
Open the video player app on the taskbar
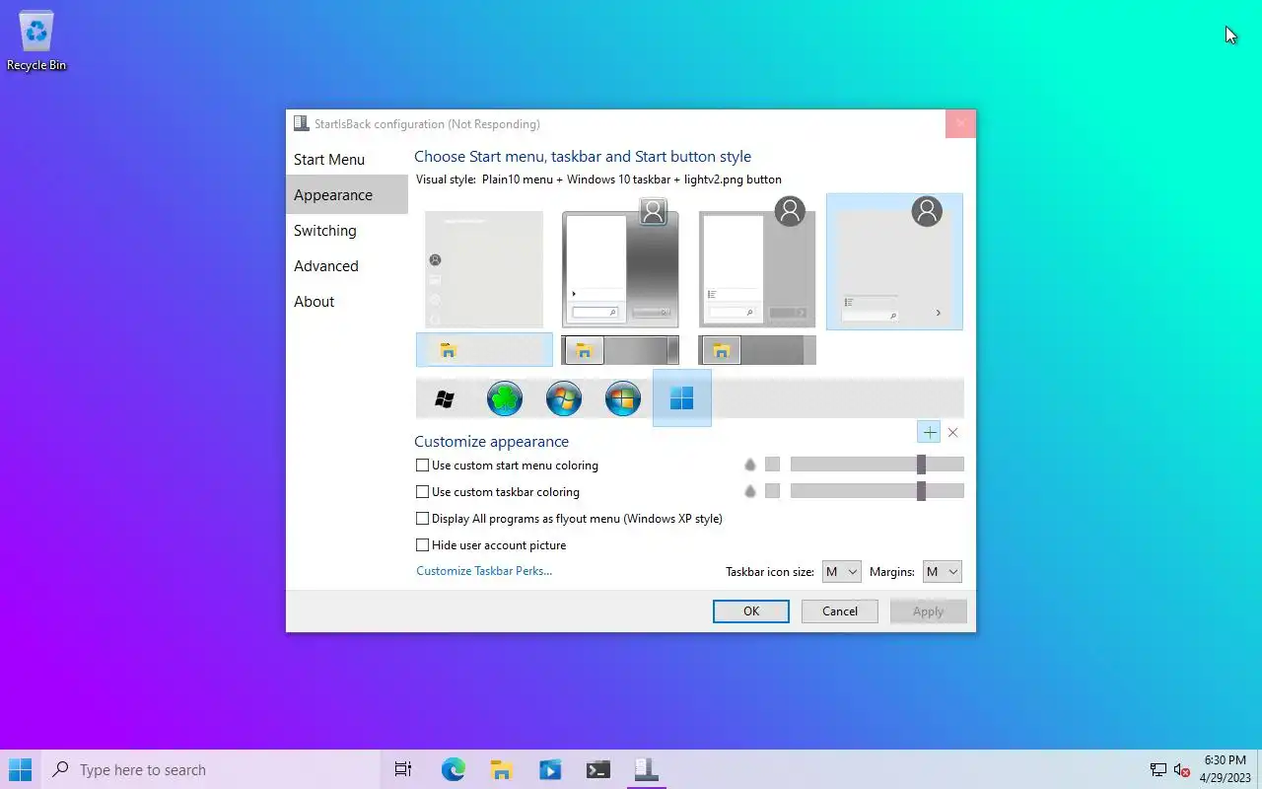(549, 769)
